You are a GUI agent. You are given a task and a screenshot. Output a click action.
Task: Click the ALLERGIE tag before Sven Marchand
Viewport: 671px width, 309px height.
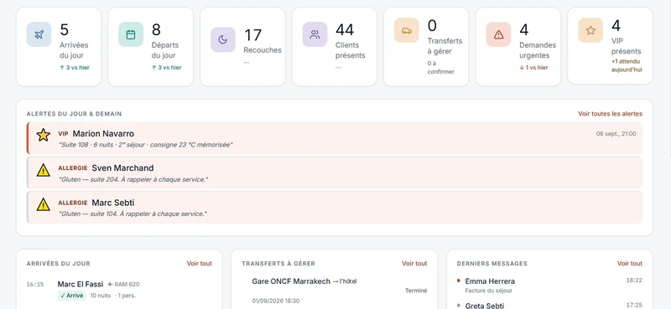click(x=73, y=168)
